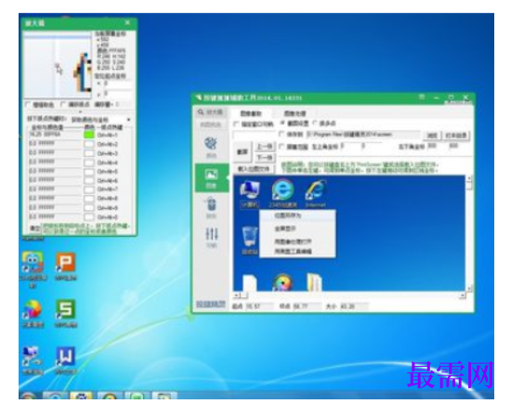The height and width of the screenshot is (404, 511).
Task: Click the folder icon at the preview's bottom
Action: pyautogui.click(x=314, y=282)
